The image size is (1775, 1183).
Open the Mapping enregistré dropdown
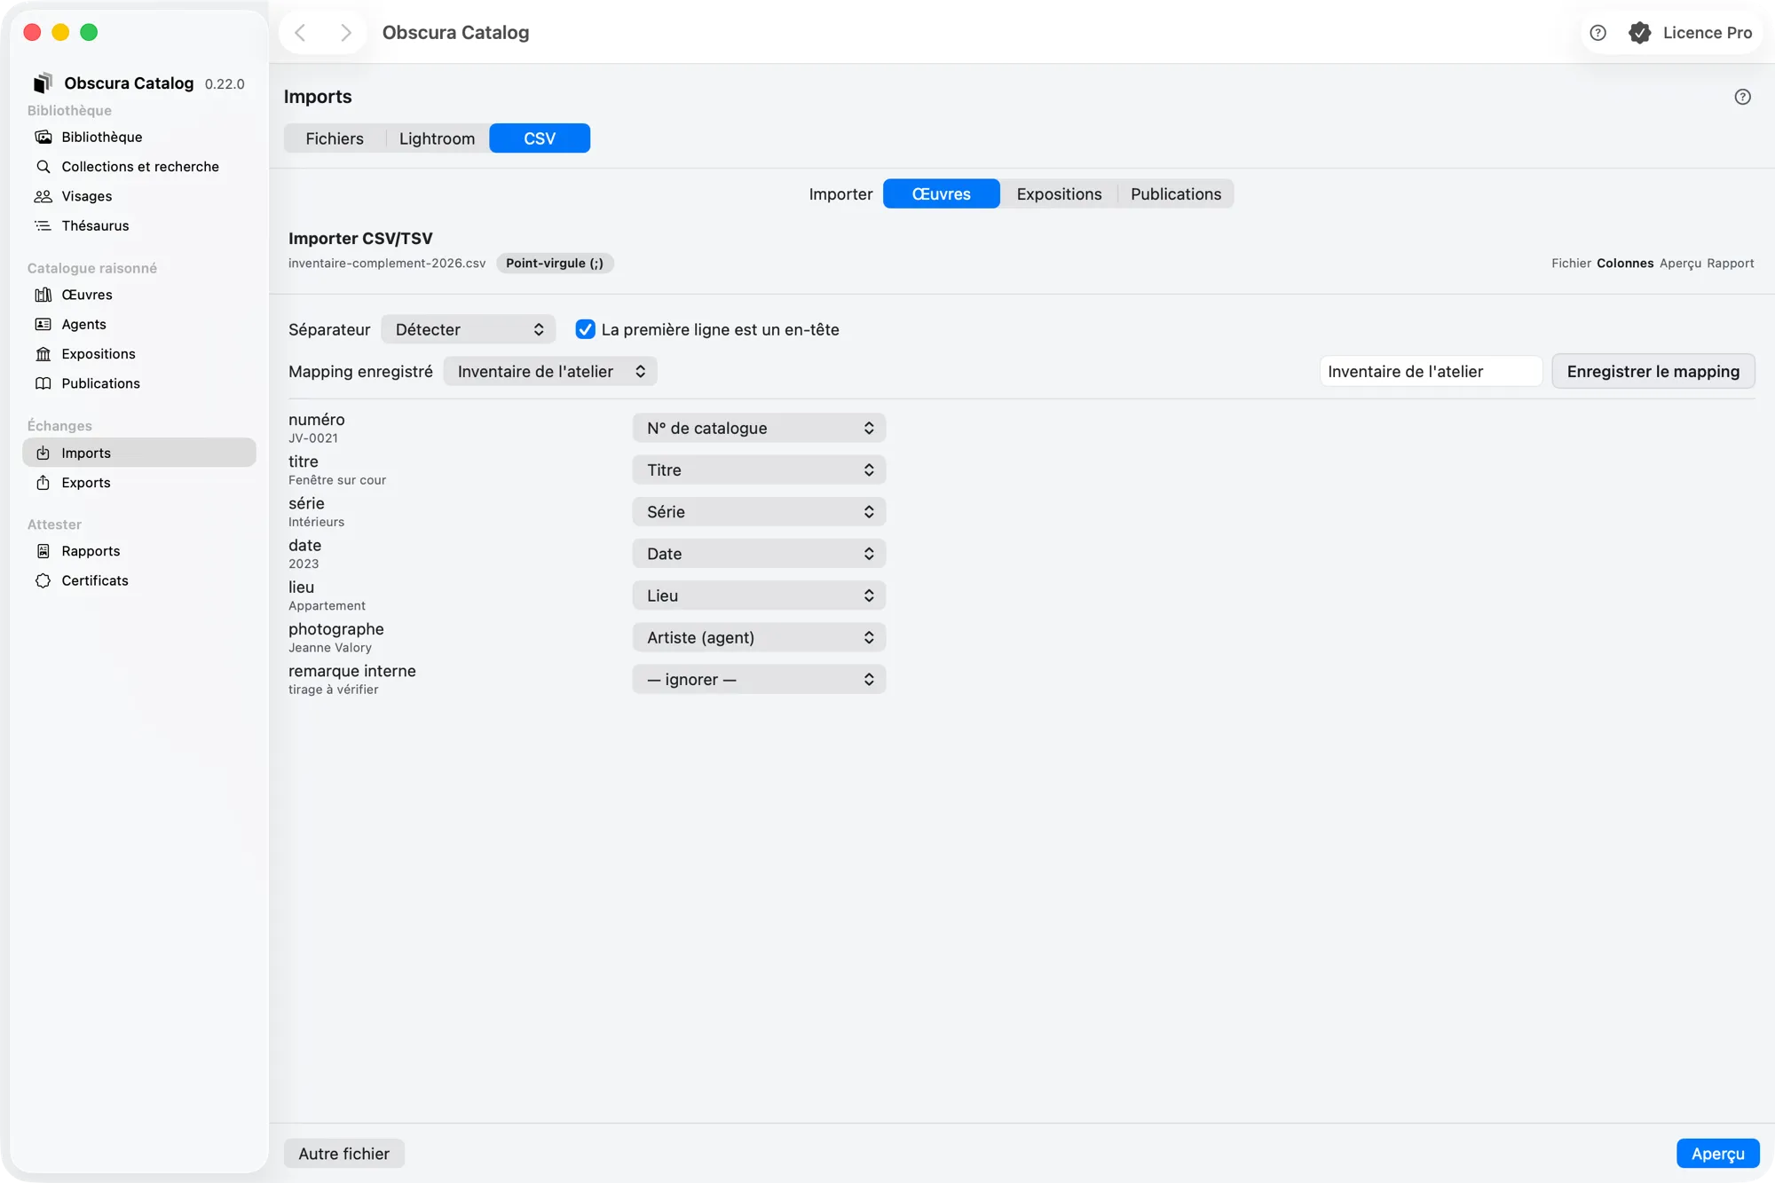[x=550, y=371]
